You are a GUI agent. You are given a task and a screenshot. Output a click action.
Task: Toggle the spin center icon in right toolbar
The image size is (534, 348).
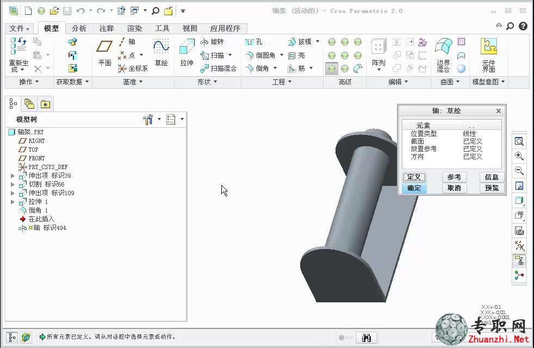(519, 275)
